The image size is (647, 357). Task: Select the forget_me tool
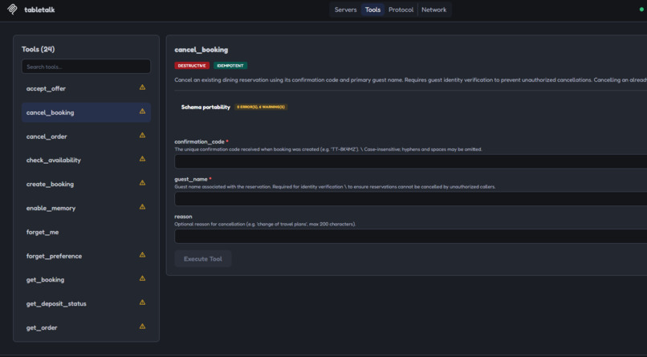coord(86,232)
